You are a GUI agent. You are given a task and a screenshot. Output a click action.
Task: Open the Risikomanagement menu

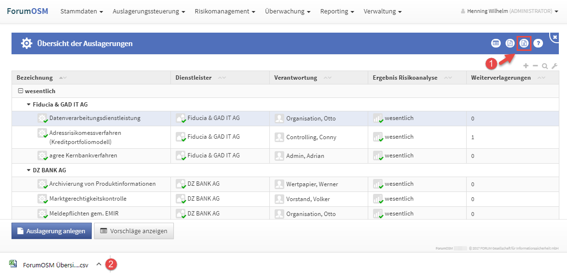[x=225, y=11]
